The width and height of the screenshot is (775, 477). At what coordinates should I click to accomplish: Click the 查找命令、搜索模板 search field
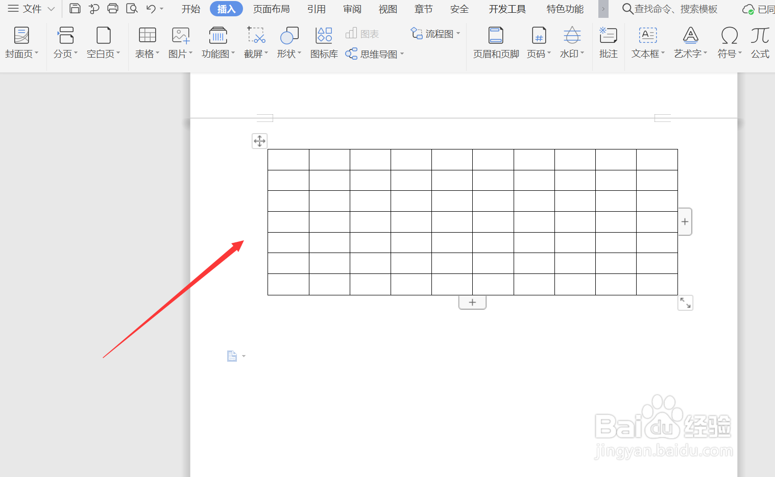click(x=670, y=9)
